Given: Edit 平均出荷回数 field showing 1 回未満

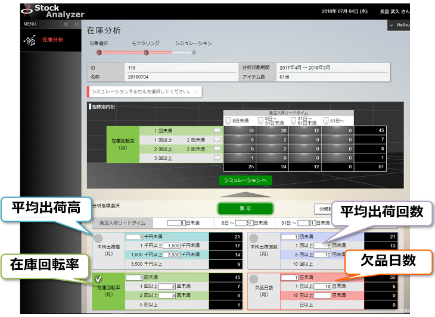Looking at the screenshot, I should pos(290,237).
